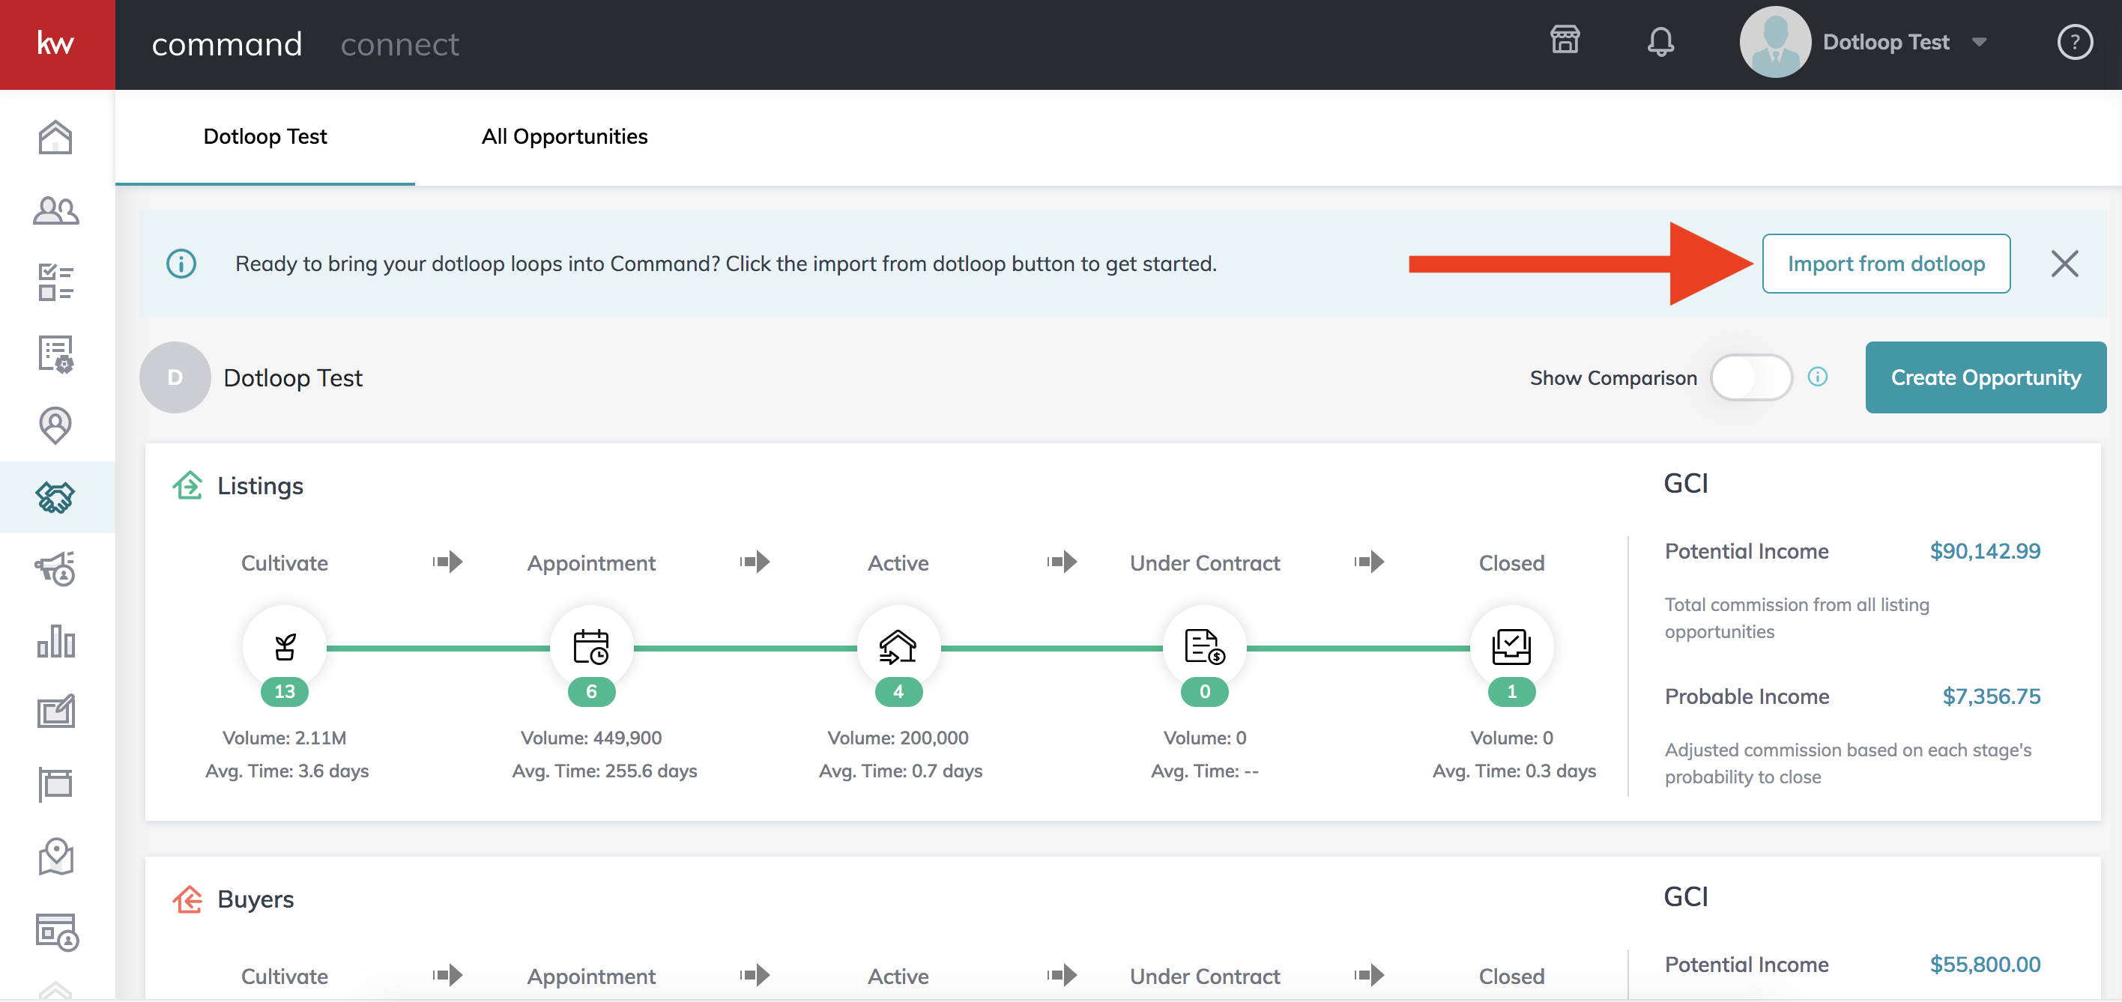
Task: Dismiss the dotloop import banner with the X
Action: 2065,264
